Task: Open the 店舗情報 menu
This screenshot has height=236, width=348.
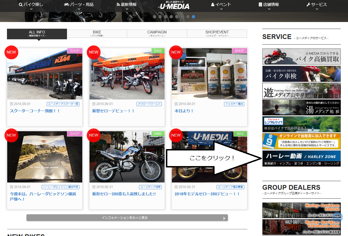Action: (x=269, y=5)
